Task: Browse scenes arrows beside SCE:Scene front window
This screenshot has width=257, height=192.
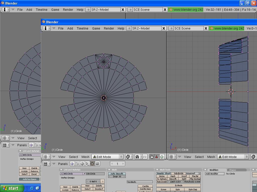Action: click(171, 28)
